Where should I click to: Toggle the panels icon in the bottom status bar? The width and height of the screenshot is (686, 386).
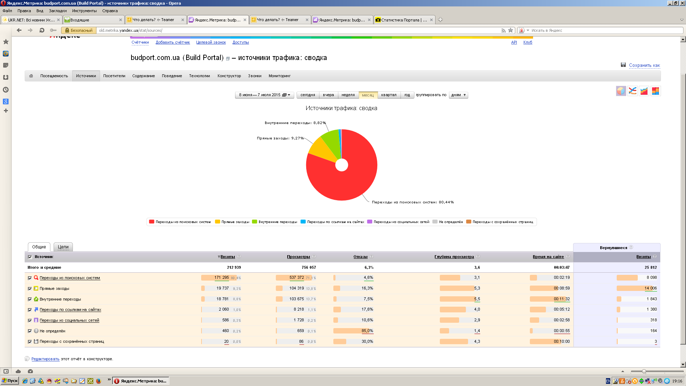pos(6,371)
